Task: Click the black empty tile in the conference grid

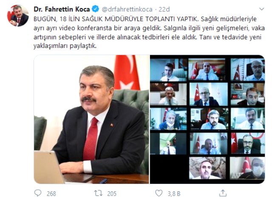Action: click(x=169, y=169)
